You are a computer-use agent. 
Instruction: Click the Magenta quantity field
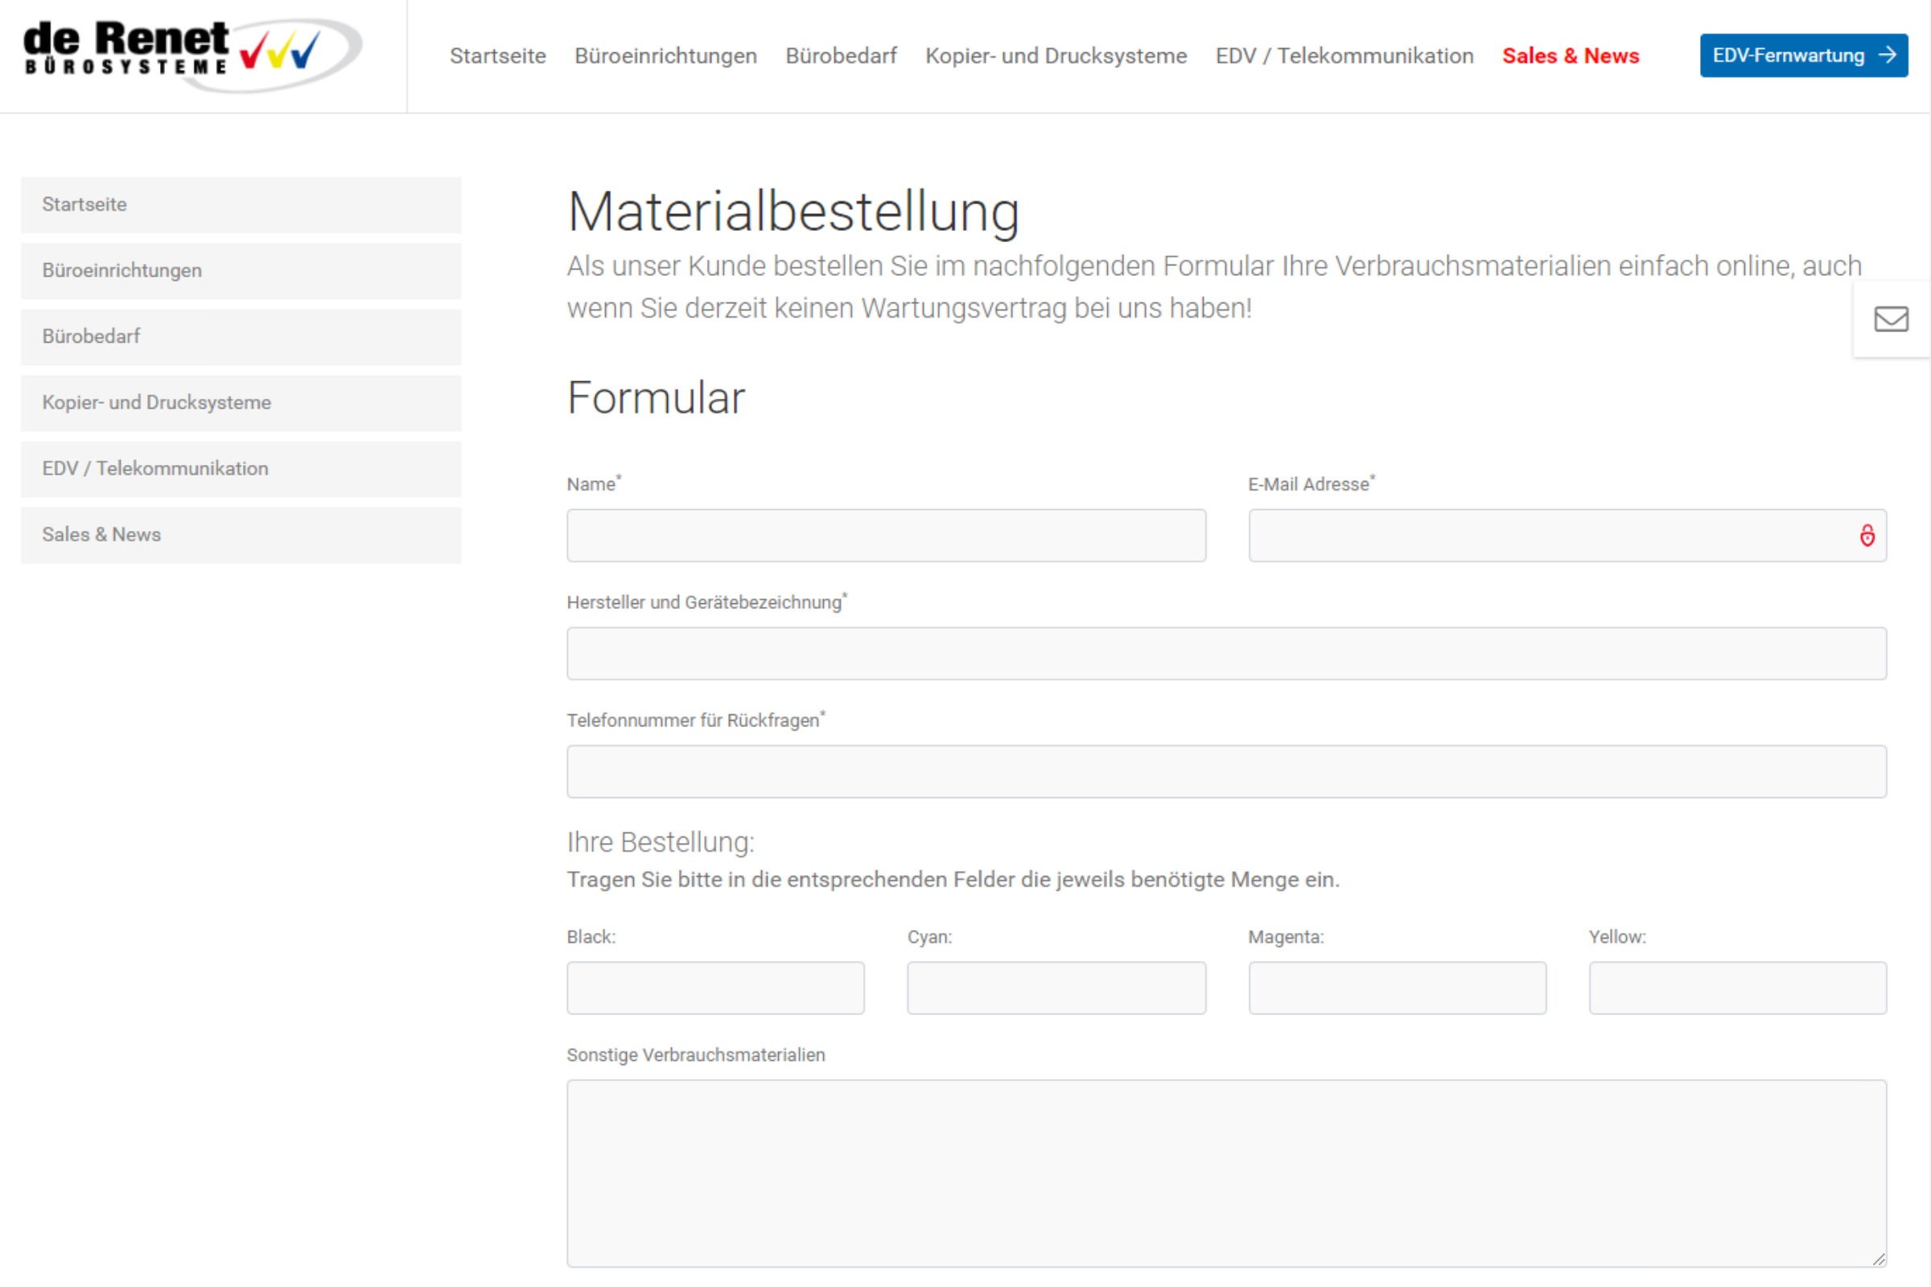1397,989
